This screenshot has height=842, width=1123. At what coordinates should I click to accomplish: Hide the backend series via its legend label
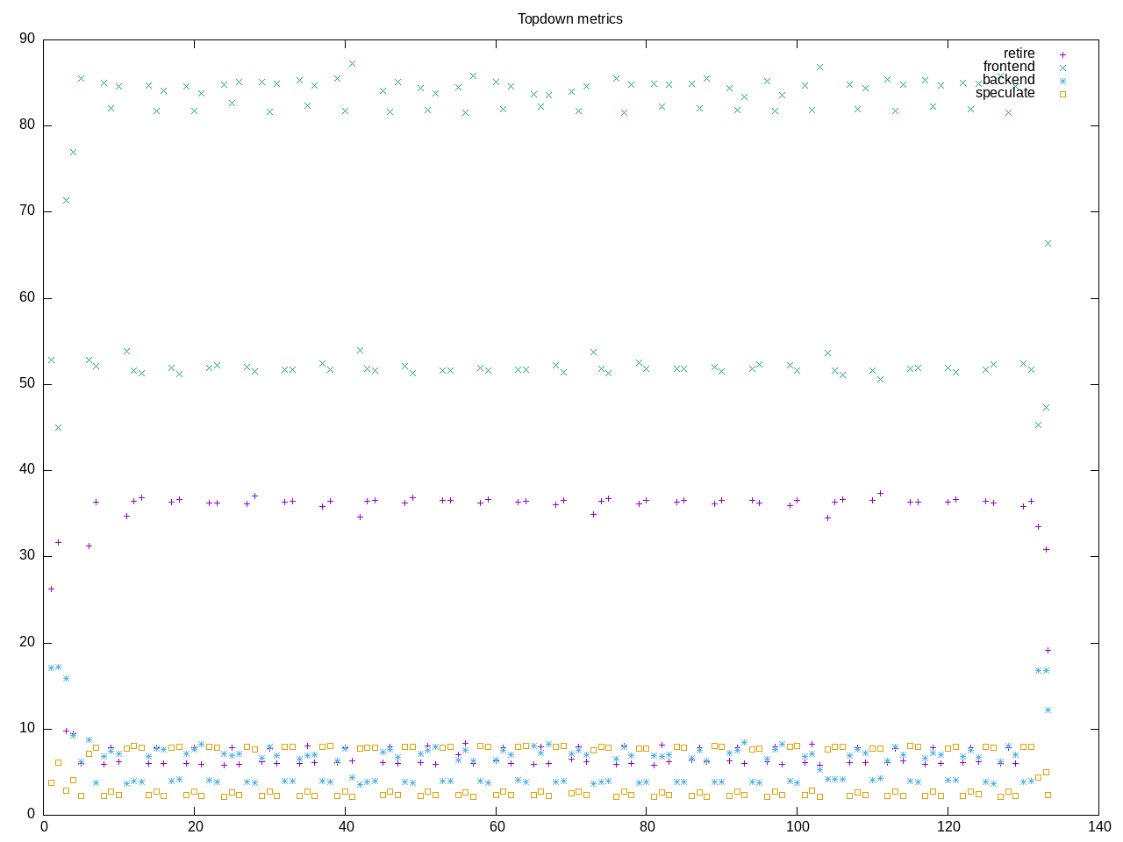coord(1008,80)
